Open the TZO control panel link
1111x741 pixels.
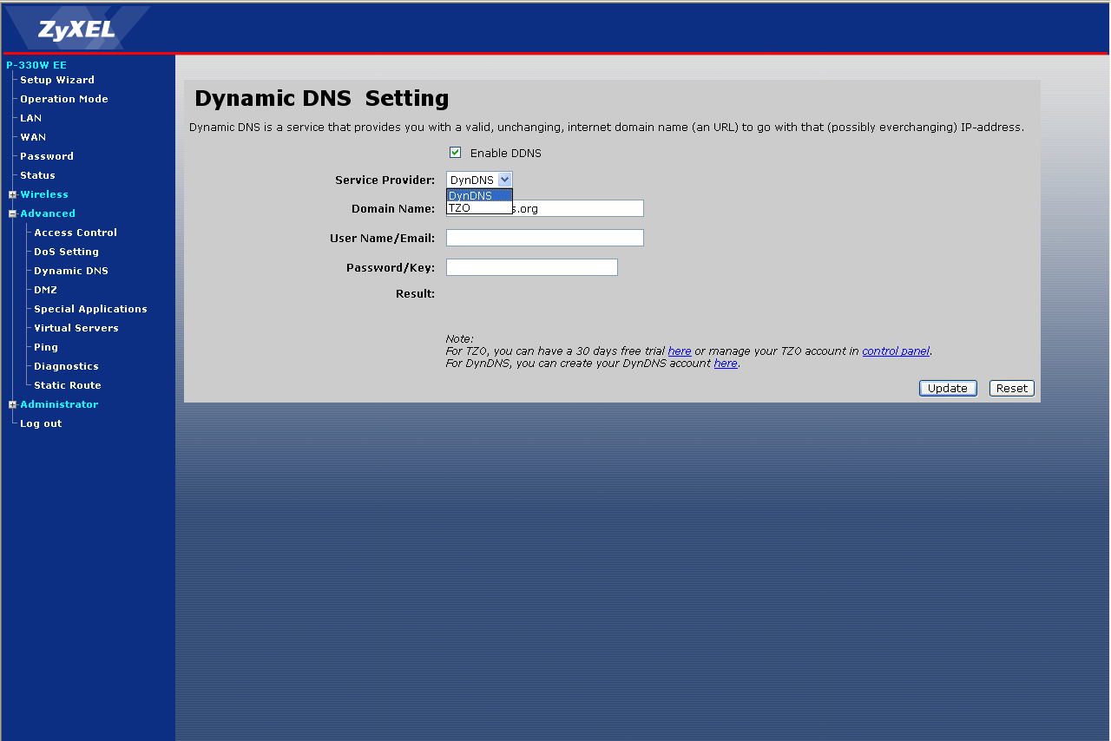[x=896, y=351]
